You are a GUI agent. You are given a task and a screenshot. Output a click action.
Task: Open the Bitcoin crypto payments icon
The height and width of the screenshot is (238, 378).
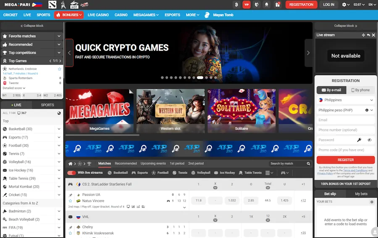point(236,5)
